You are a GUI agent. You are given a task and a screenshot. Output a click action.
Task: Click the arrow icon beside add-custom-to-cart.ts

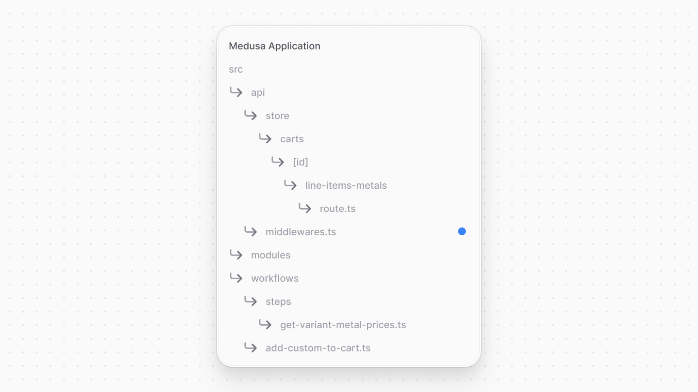coord(251,348)
